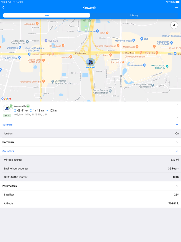181x242 pixels.
Task: Tap the Wi-Fi status icon
Action: (x=167, y=2)
